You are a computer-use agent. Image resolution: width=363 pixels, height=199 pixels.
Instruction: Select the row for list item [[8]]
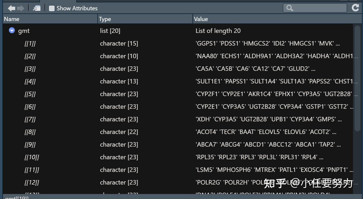click(158, 132)
